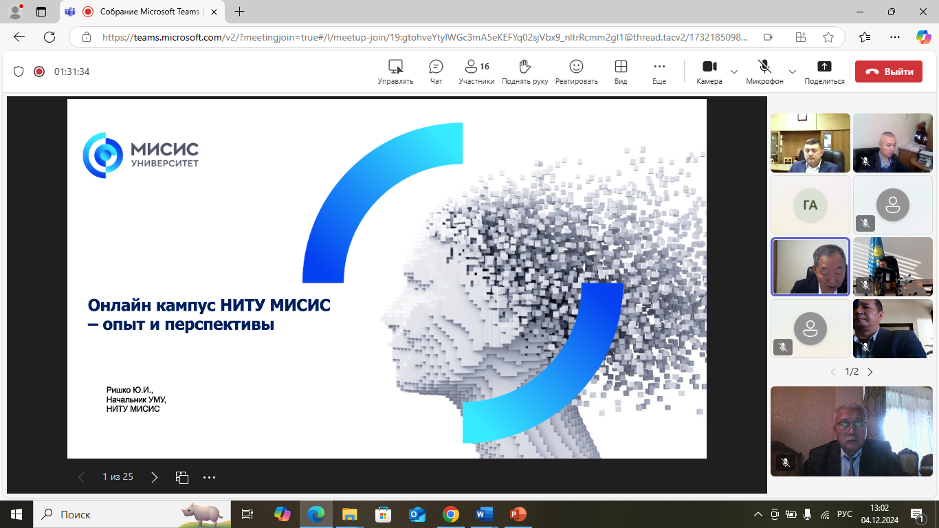Show hidden system tray icons
The height and width of the screenshot is (528, 939).
click(758, 514)
